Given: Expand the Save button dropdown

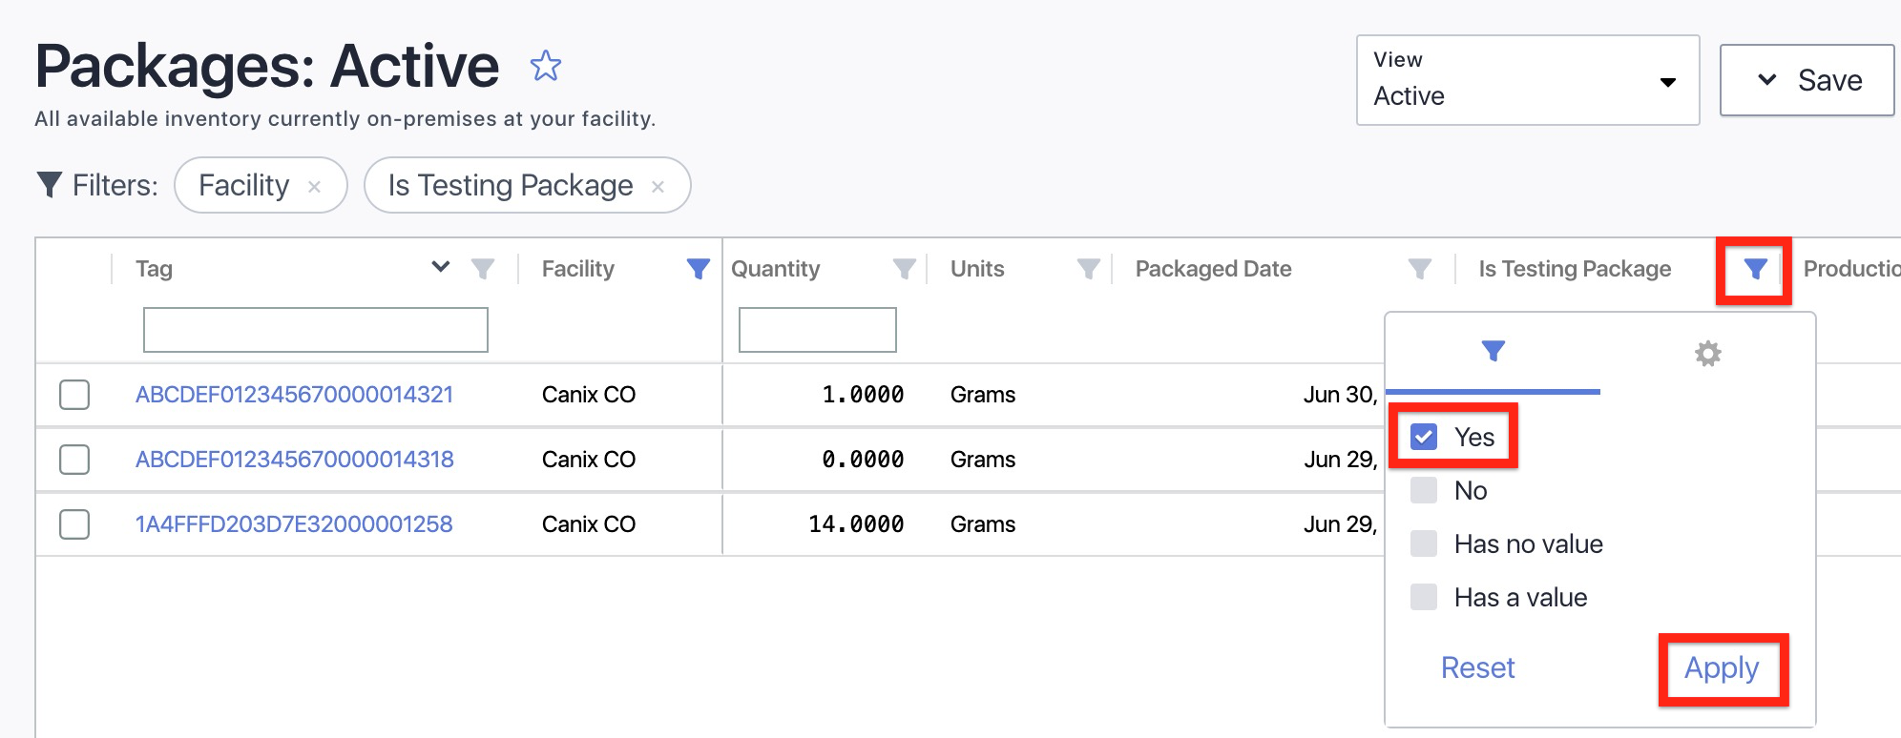Looking at the screenshot, I should pyautogui.click(x=1767, y=80).
